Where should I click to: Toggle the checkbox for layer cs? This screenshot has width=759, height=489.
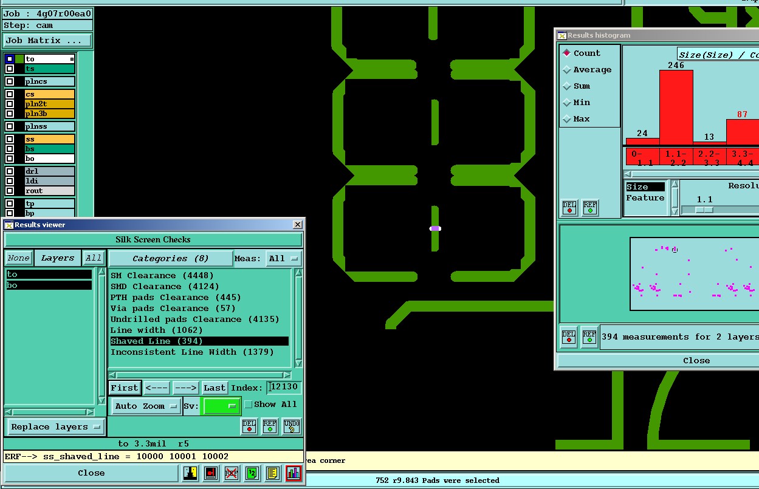10,94
